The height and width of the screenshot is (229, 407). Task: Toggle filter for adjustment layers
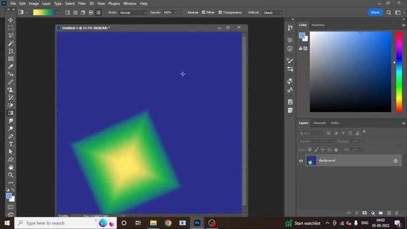coord(336,133)
